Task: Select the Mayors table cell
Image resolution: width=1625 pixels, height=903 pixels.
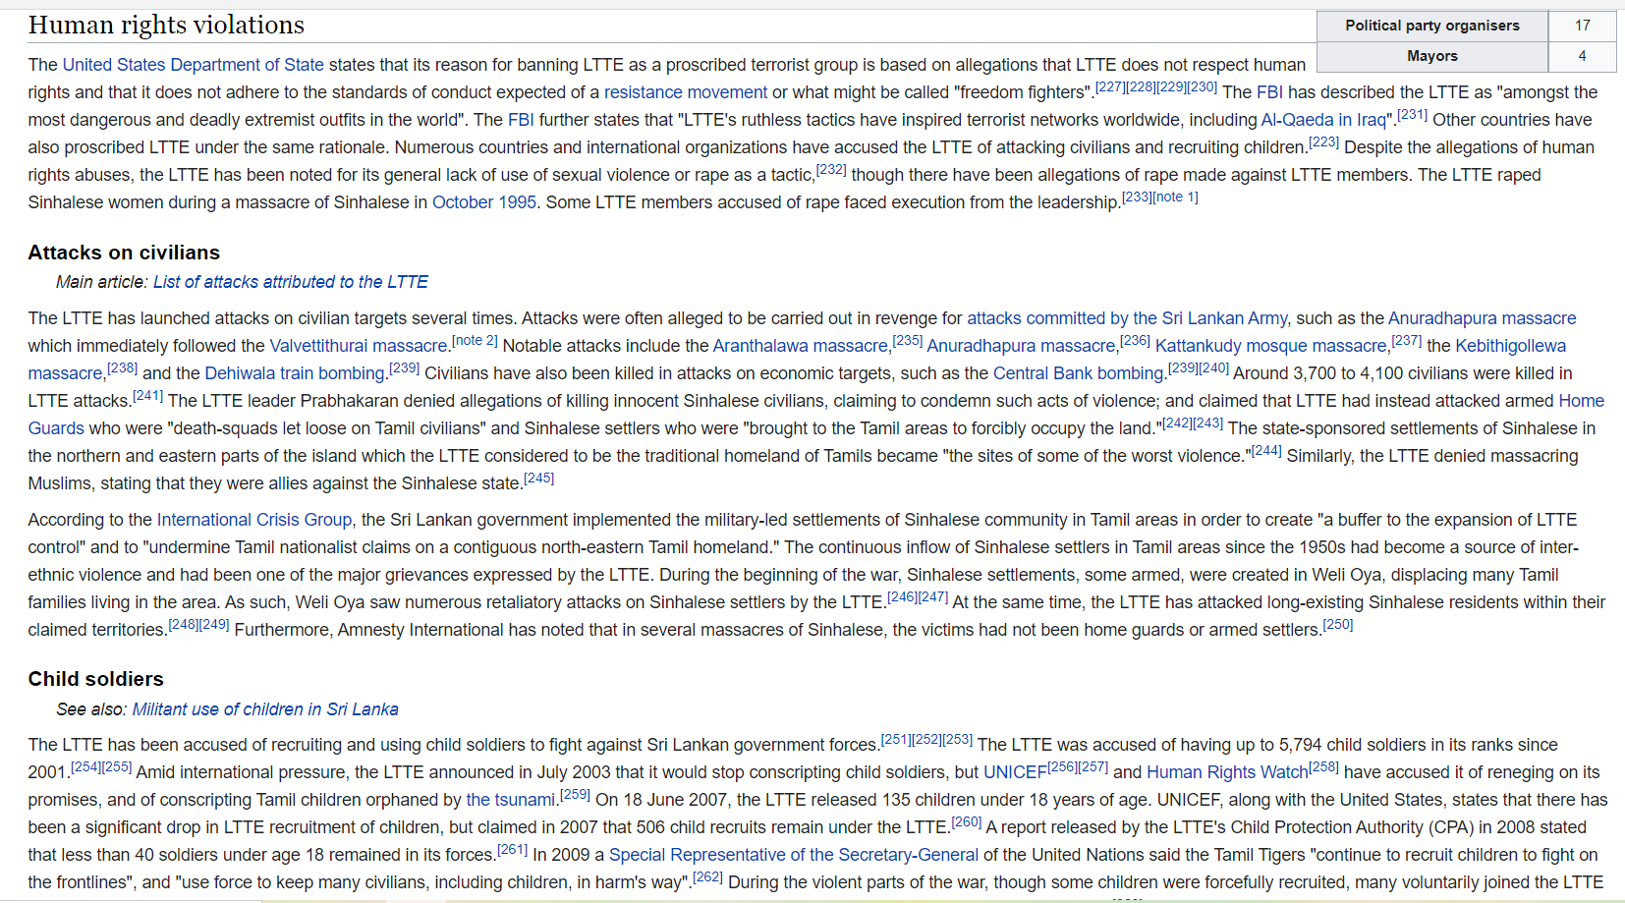Action: 1432,56
